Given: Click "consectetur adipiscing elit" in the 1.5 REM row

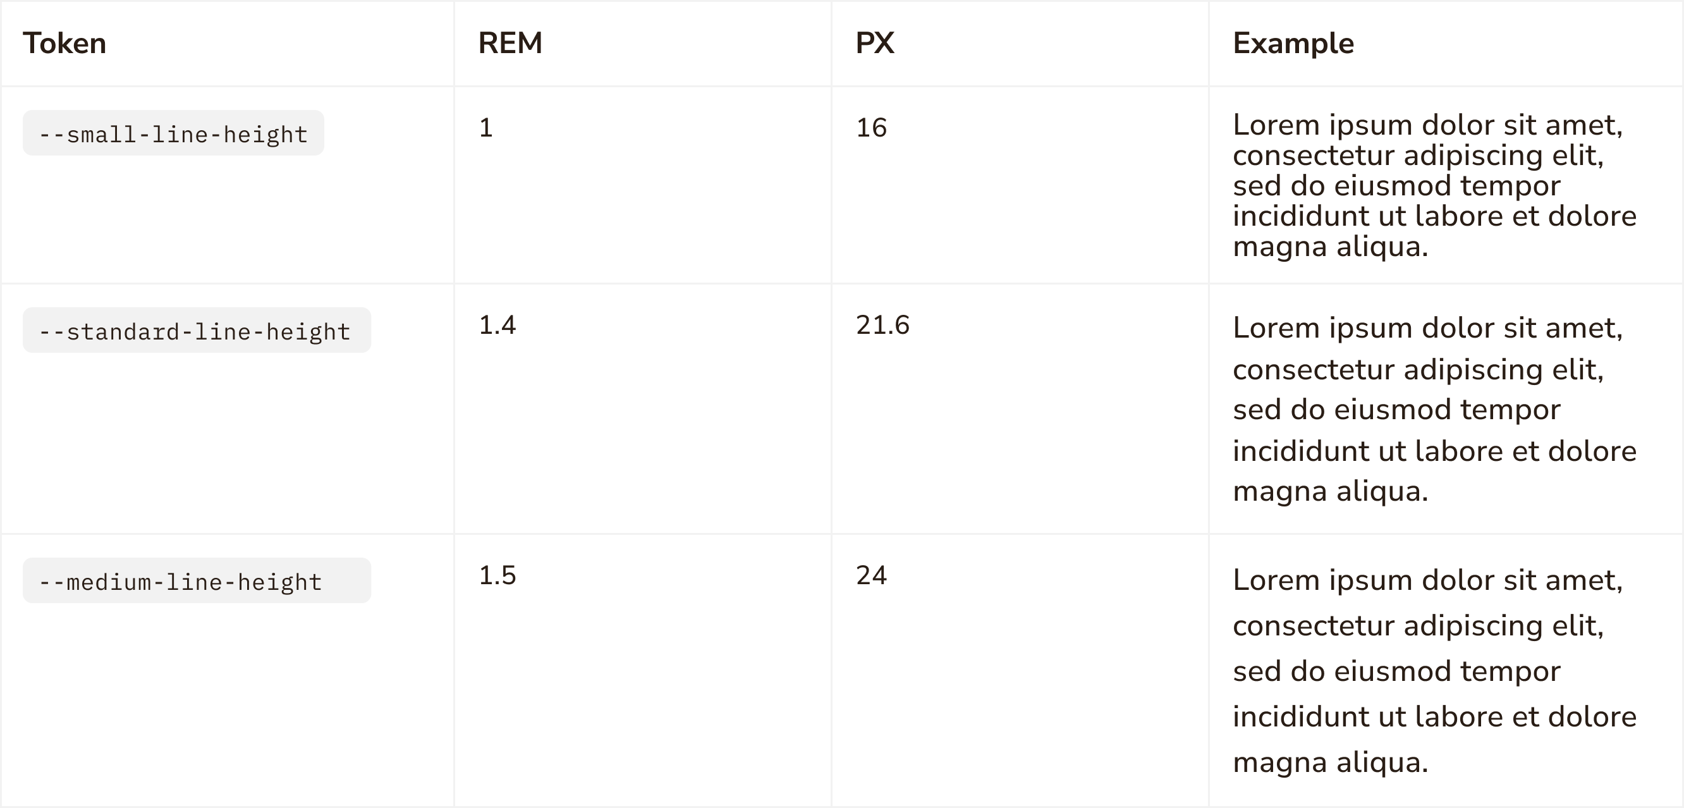Looking at the screenshot, I should point(1417,627).
